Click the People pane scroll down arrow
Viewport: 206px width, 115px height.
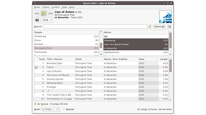[101, 54]
